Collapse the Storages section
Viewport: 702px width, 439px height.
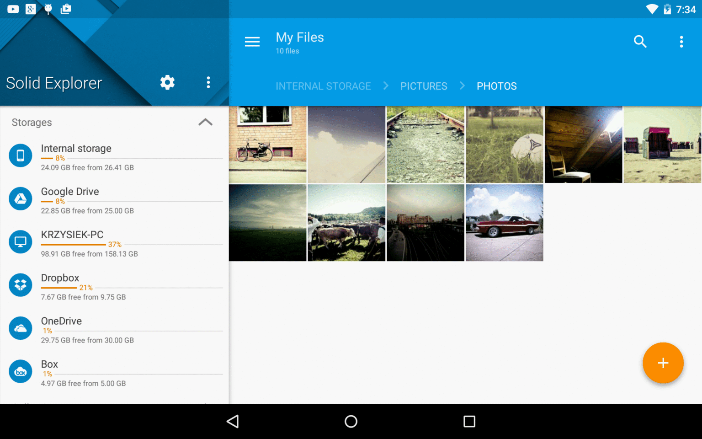point(205,122)
